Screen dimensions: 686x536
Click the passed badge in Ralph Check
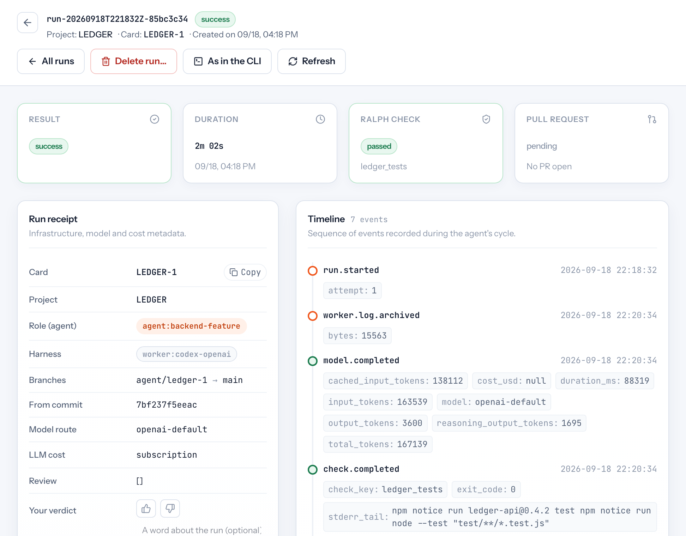coord(379,146)
